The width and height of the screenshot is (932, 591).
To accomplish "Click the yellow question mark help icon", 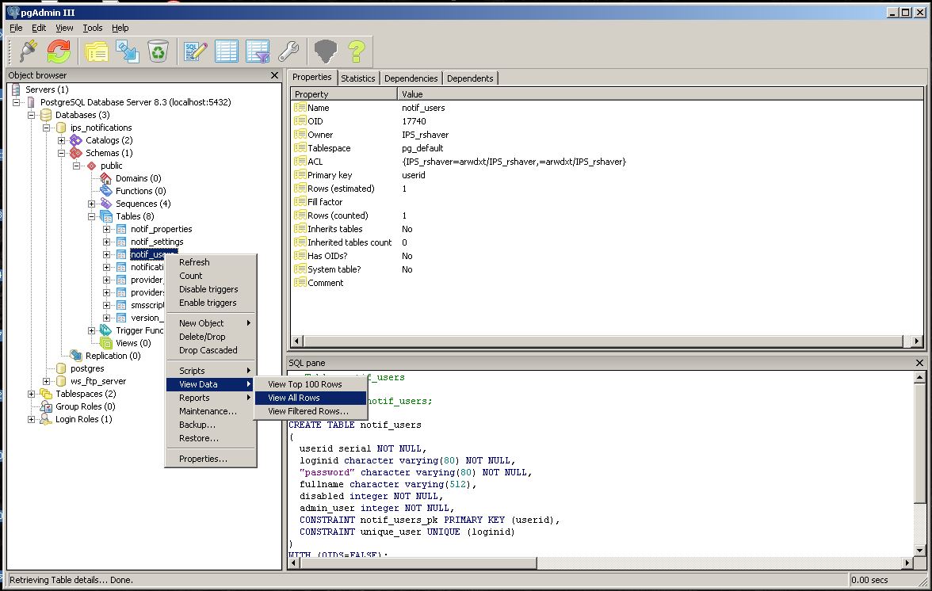I will pyautogui.click(x=357, y=51).
